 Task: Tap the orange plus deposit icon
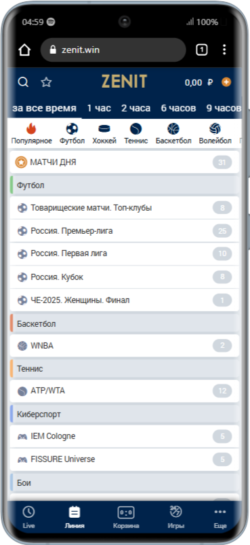226,82
